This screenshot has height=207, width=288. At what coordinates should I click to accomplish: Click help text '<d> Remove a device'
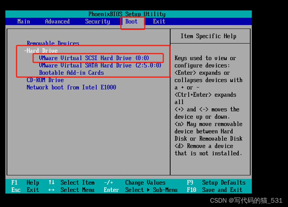coord(204,146)
